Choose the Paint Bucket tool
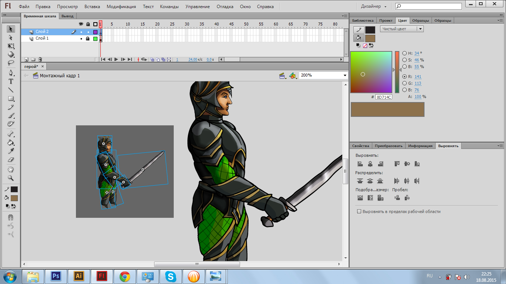Viewport: 506px width, 284px height. click(11, 143)
